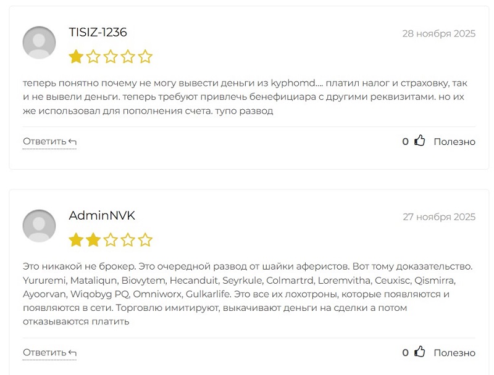Viewport: 494px width, 375px height.
Task: Click the date 27 ноября 2025
Action: pos(438,216)
